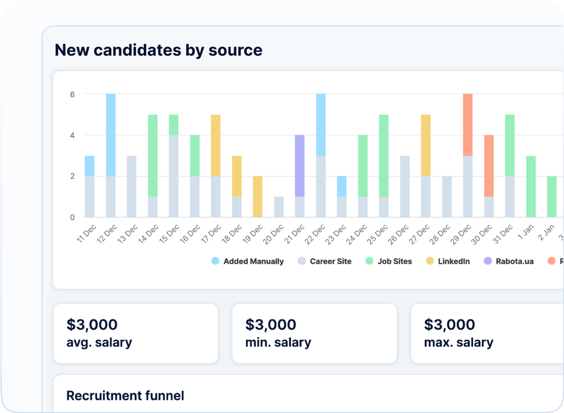This screenshot has width=564, height=413.
Task: Click the 18 Dec axis label
Action: click(x=232, y=234)
